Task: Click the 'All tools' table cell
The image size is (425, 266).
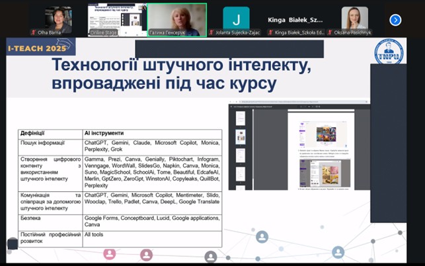Action: 152,239
